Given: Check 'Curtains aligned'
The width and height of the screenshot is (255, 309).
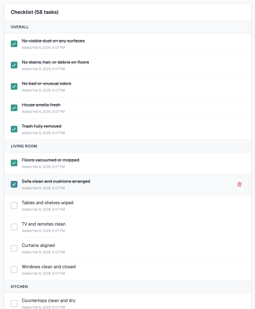Looking at the screenshot, I should [14, 248].
